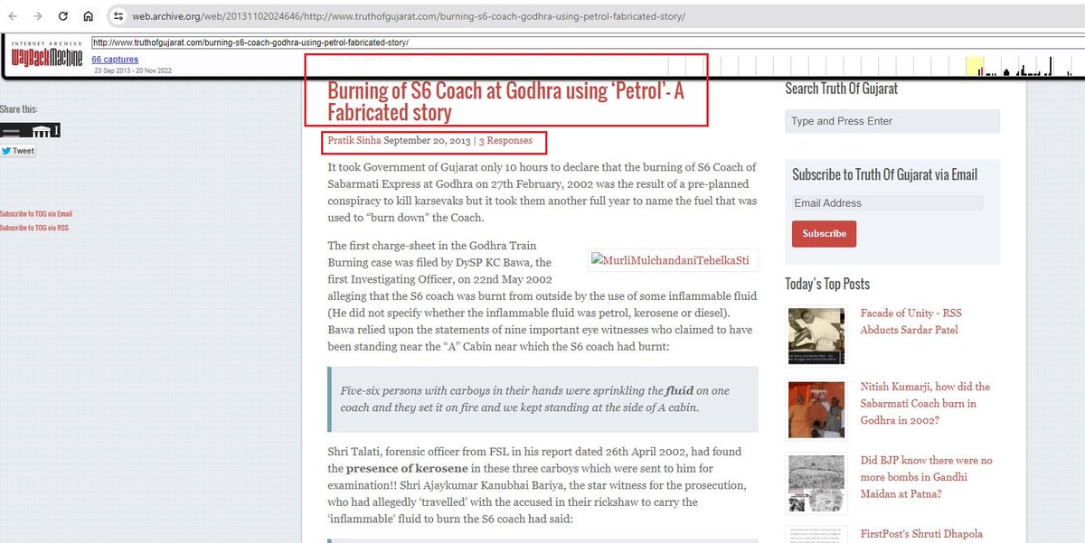Click the Search Truth Of Gujarat box
This screenshot has height=543, width=1085.
click(892, 121)
